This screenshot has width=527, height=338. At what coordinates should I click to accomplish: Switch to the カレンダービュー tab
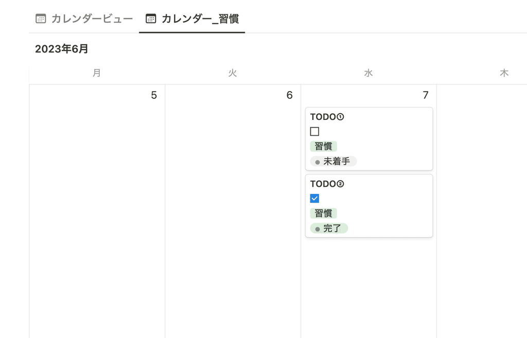tap(84, 19)
